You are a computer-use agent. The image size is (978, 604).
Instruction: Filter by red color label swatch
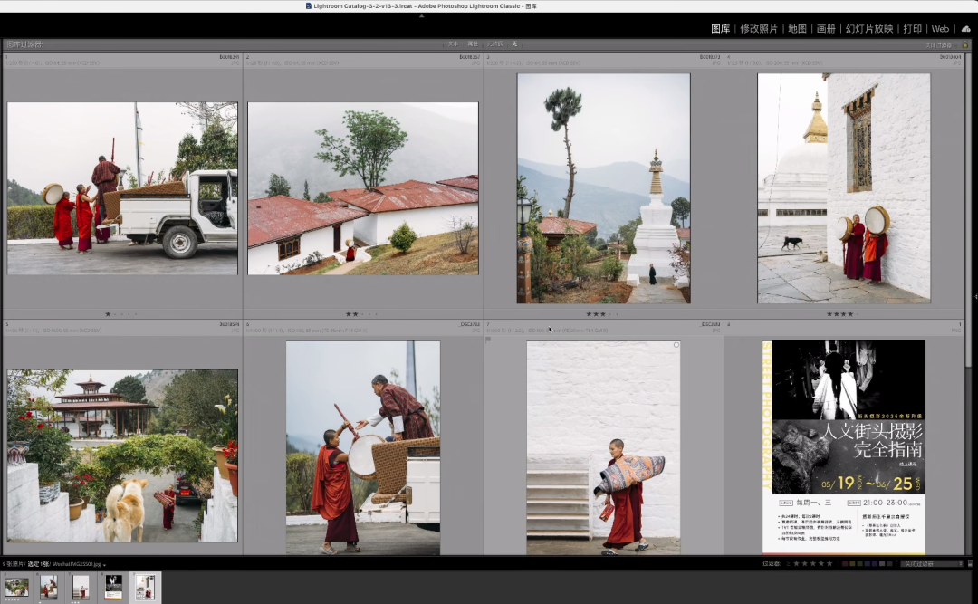845,563
